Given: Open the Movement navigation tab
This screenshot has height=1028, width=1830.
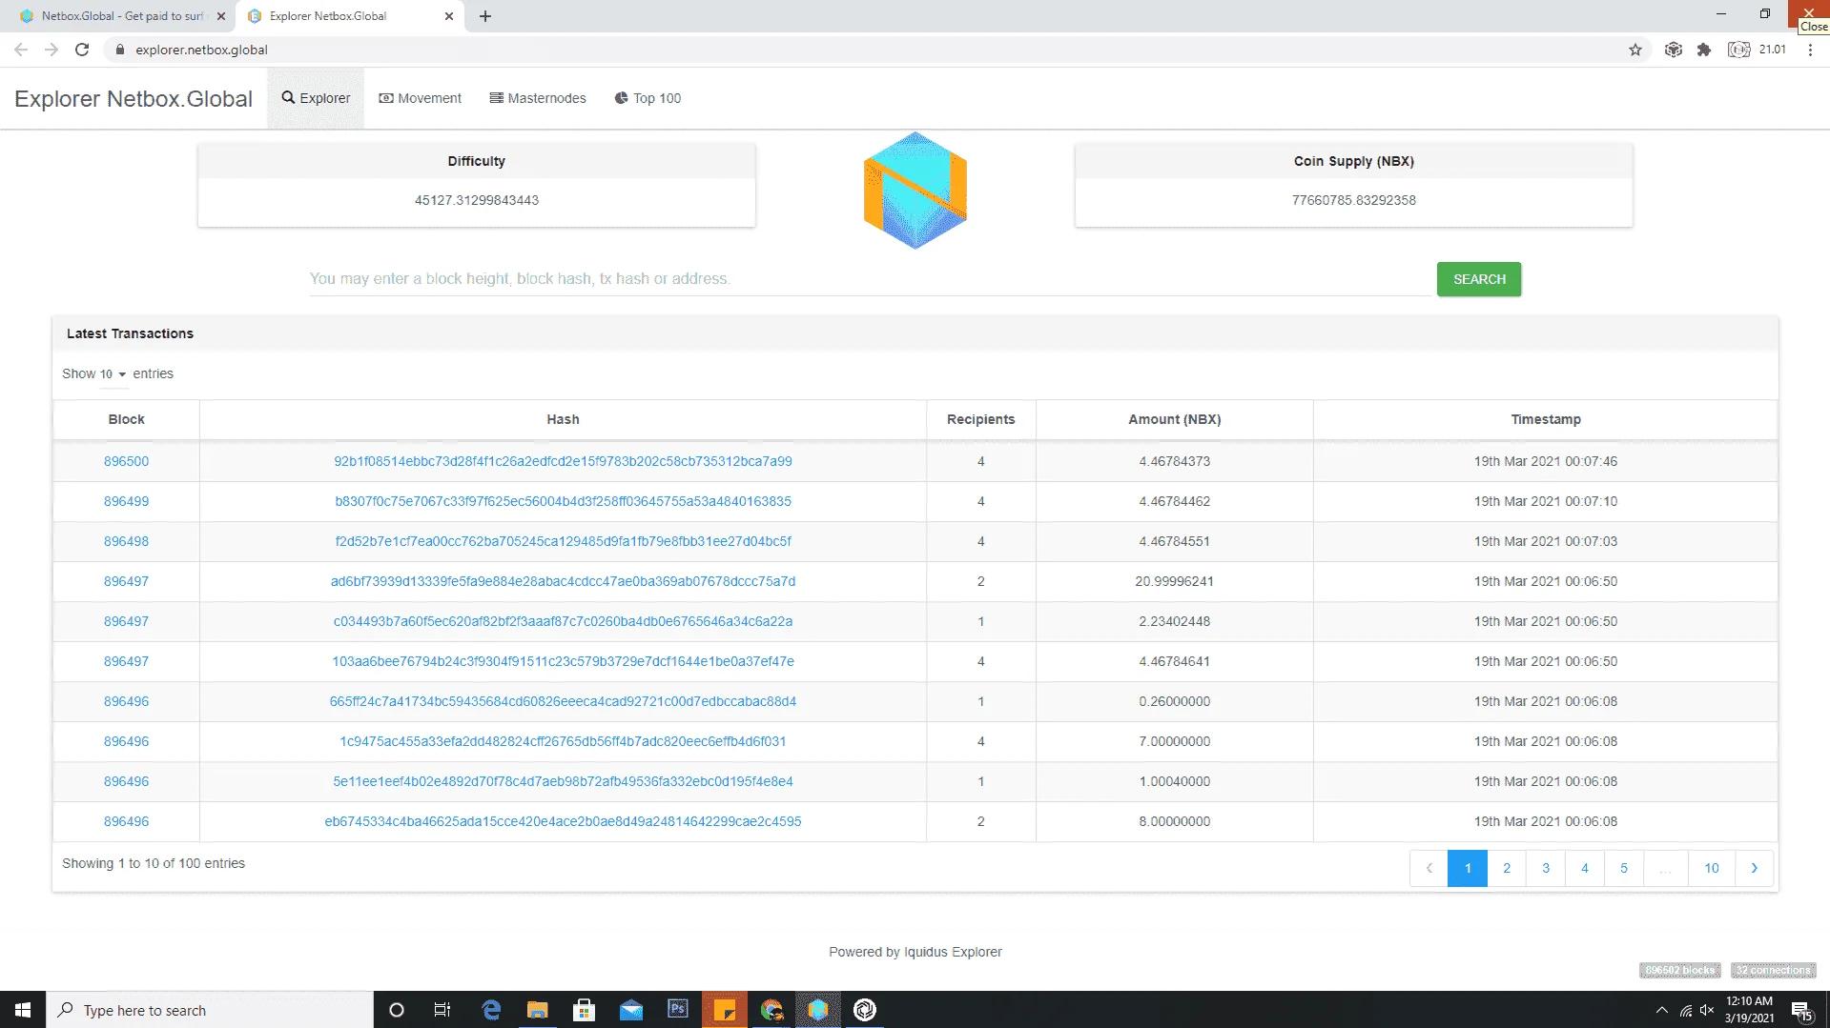Looking at the screenshot, I should (420, 98).
